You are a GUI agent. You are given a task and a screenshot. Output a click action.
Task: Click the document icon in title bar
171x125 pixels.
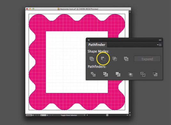point(58,9)
